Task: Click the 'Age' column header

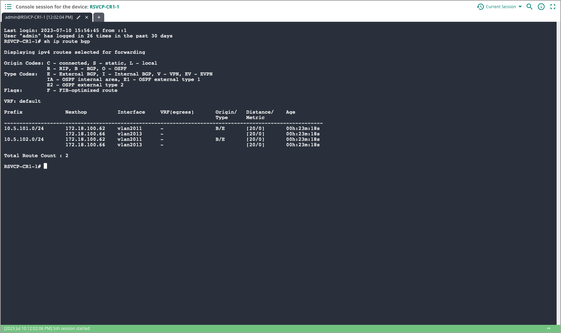Action: click(291, 112)
